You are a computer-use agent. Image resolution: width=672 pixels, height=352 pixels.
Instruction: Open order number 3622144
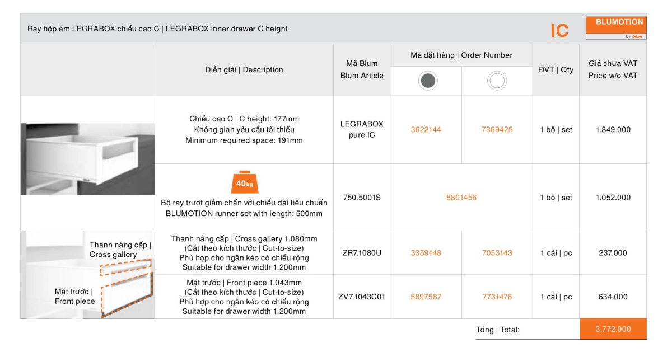(x=426, y=130)
